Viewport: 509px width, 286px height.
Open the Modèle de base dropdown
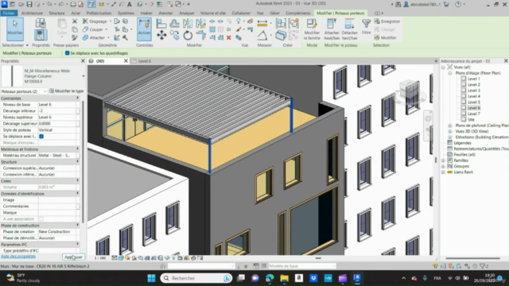(x=333, y=266)
